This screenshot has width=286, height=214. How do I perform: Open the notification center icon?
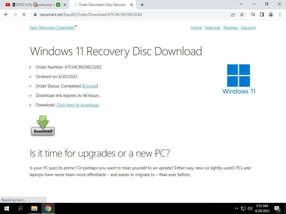tap(277, 208)
